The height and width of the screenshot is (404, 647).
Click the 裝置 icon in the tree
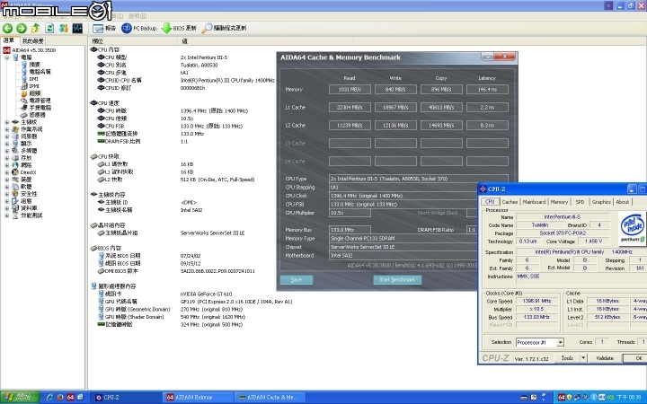(x=15, y=180)
